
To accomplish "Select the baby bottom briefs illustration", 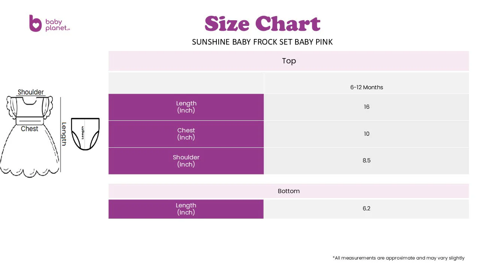I will click(x=85, y=134).
